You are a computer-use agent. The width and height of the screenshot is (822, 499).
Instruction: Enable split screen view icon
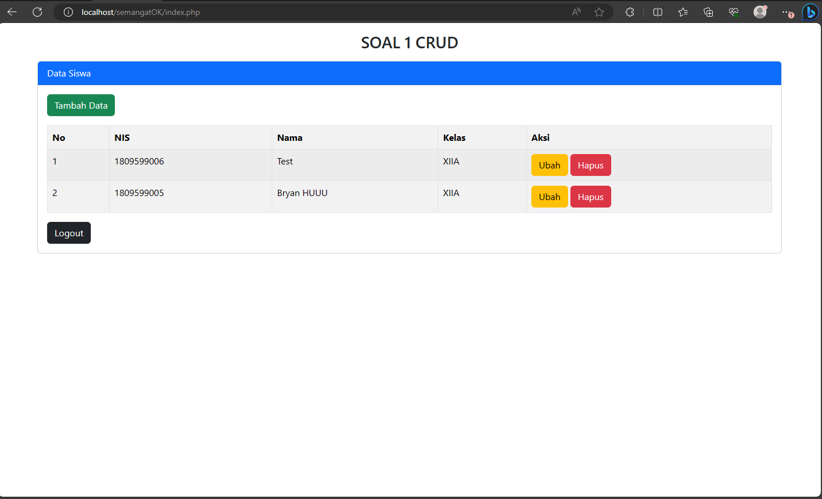pyautogui.click(x=658, y=12)
